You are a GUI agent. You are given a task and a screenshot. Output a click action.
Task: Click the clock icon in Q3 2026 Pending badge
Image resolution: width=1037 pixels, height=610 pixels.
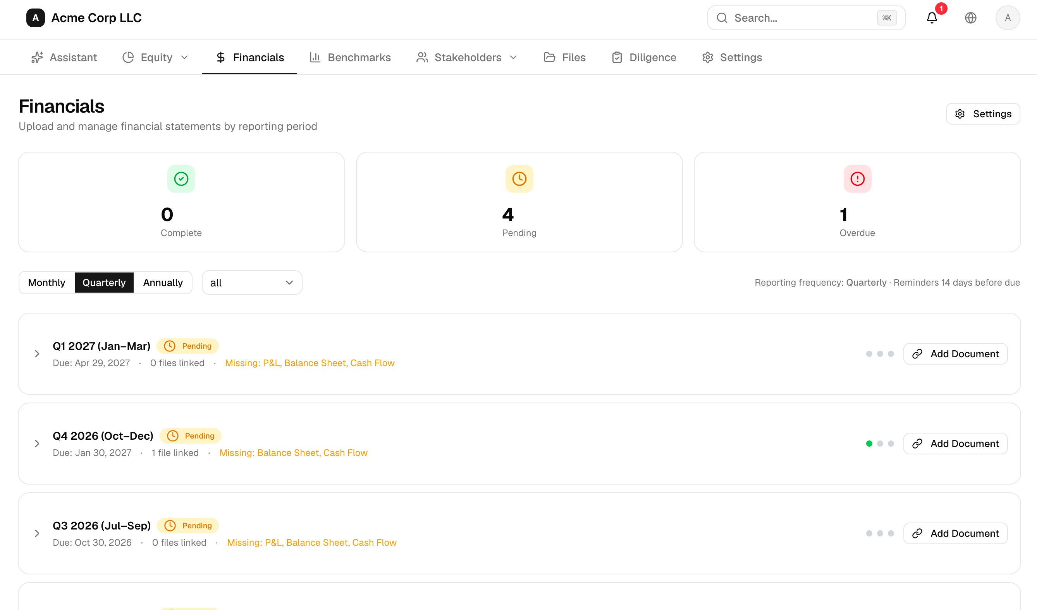click(x=170, y=525)
